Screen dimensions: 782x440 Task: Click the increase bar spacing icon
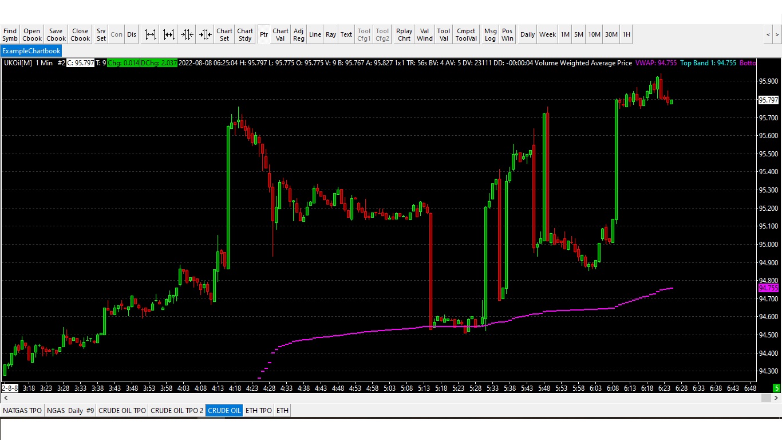click(150, 35)
